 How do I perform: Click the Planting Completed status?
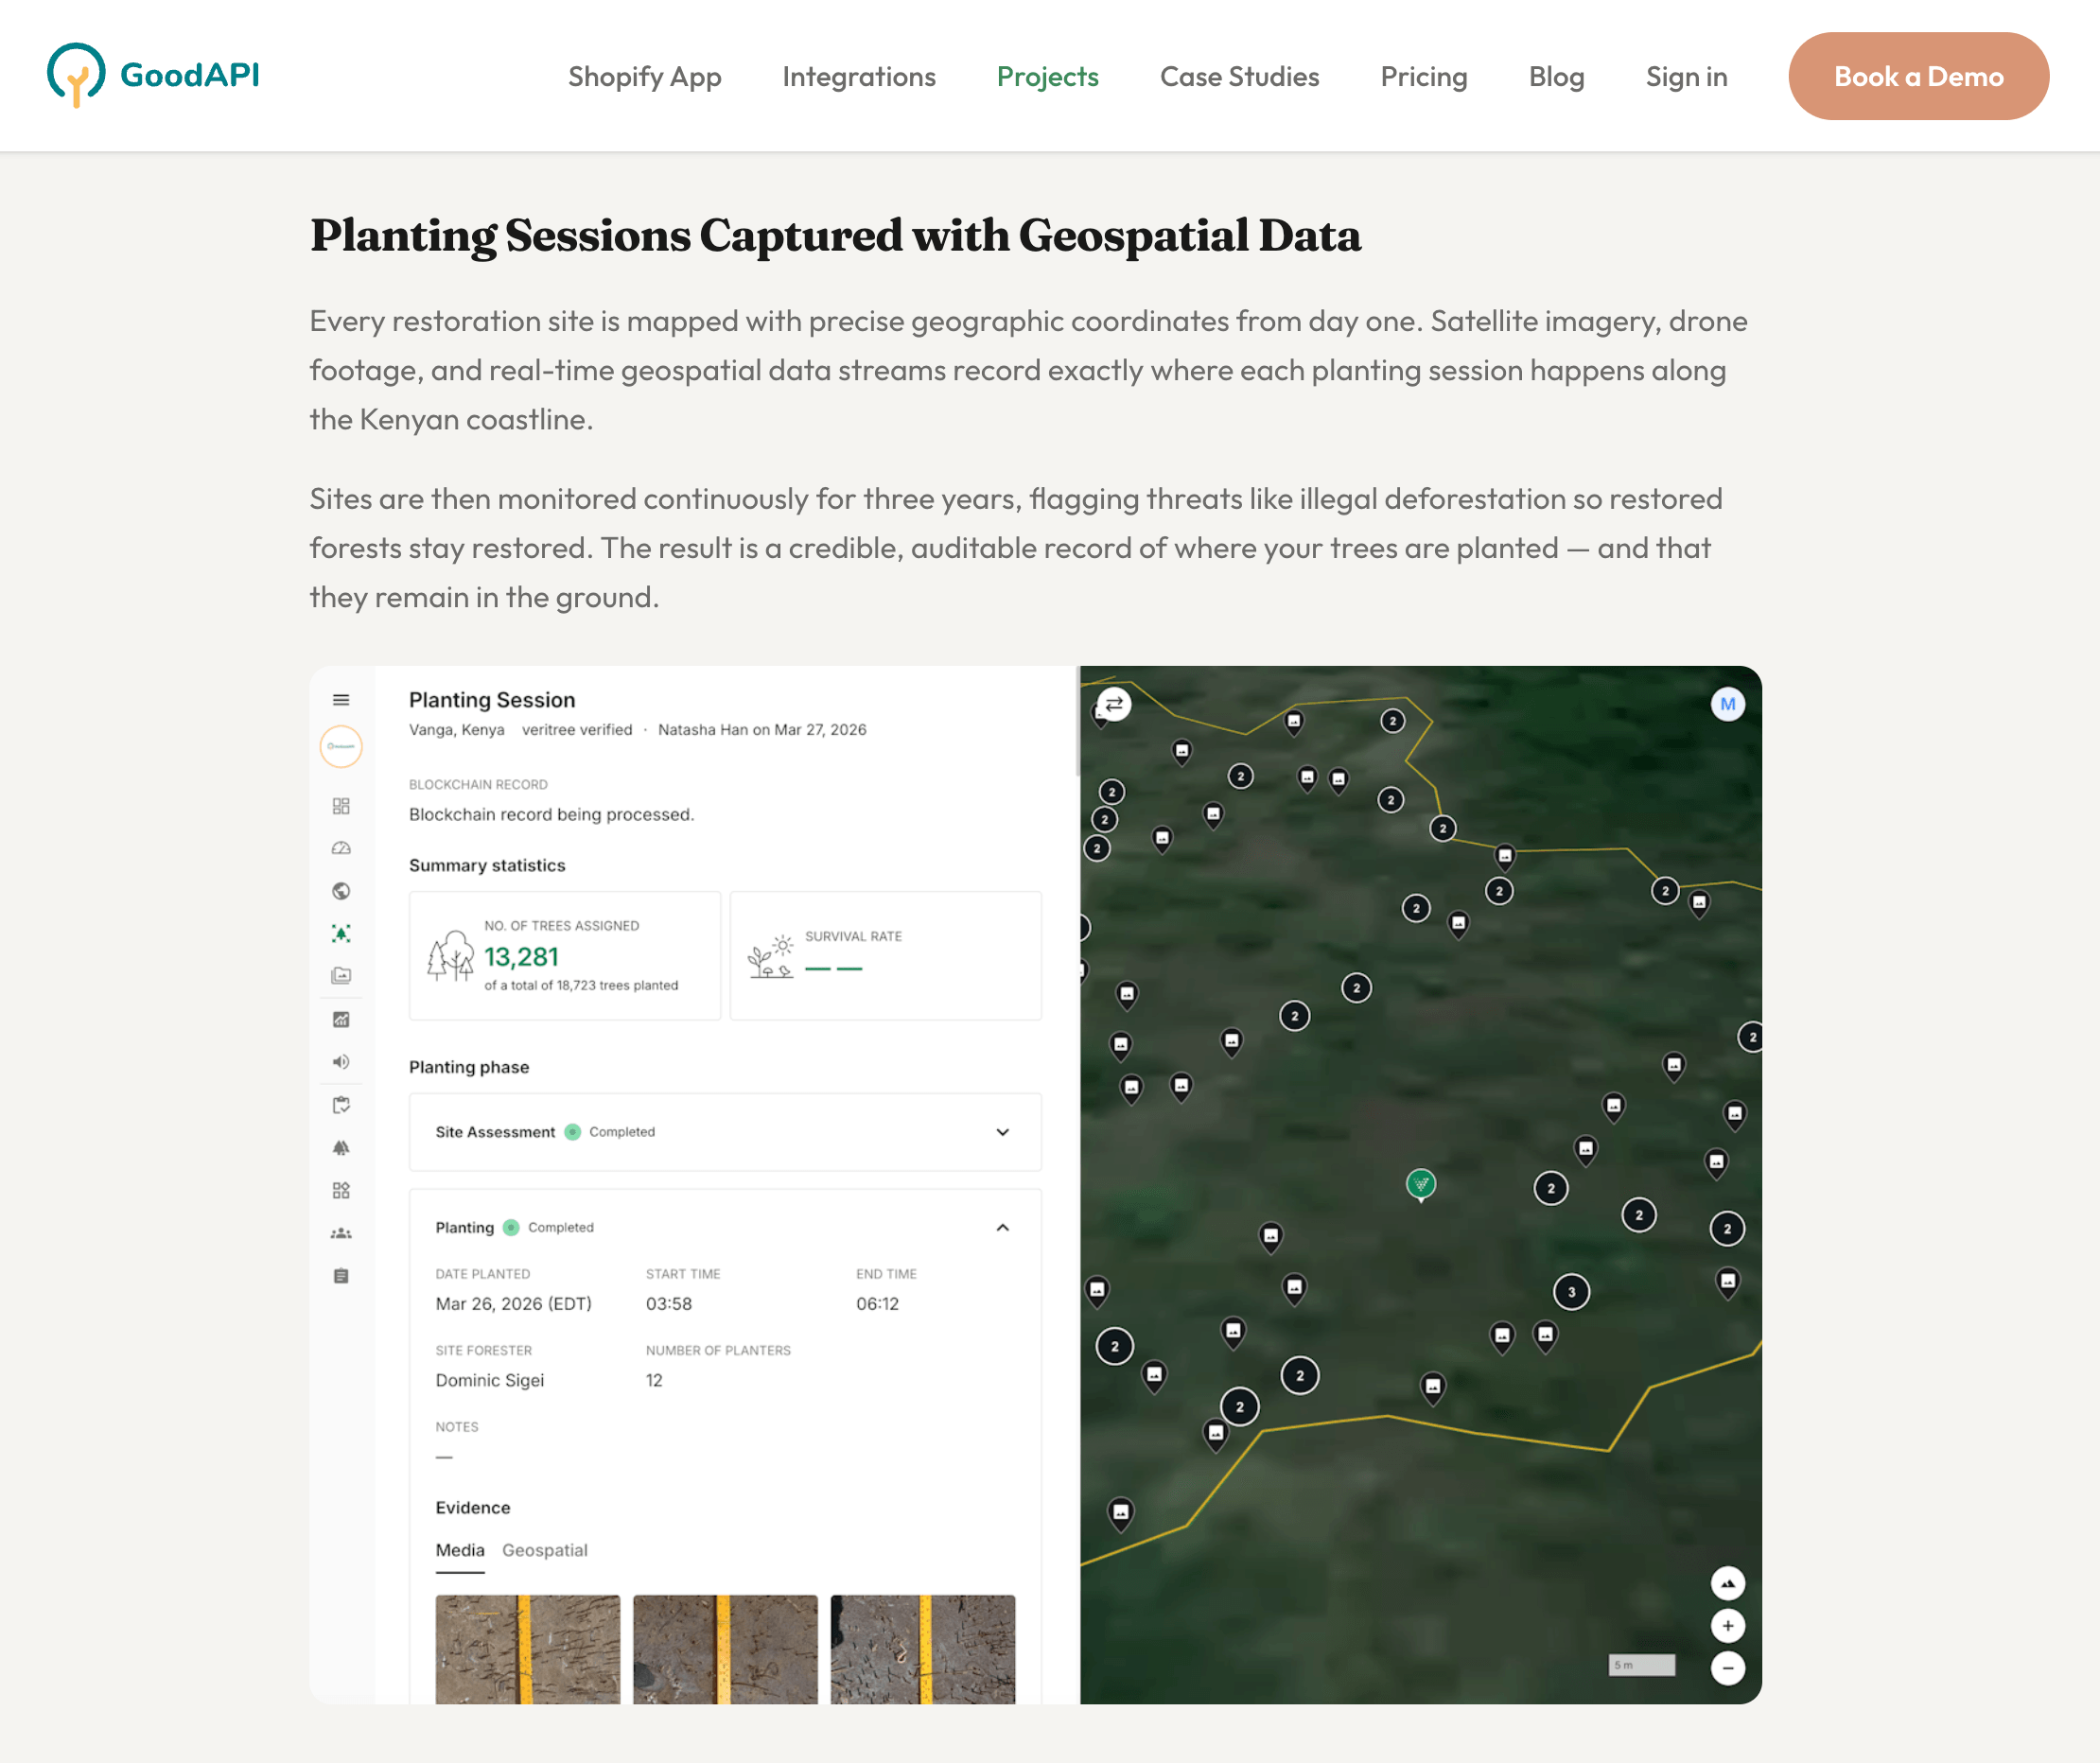548,1227
